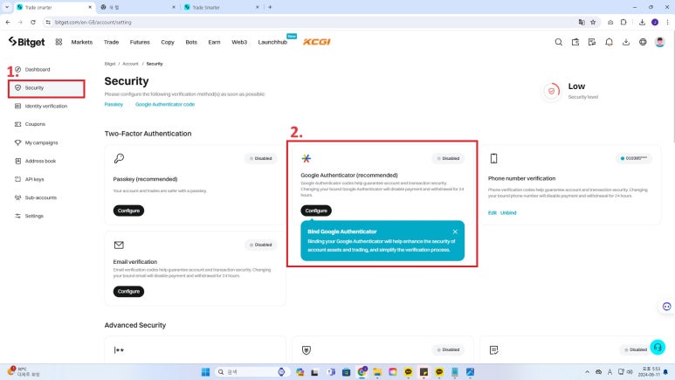The image size is (675, 380).
Task: Reload the page with browser refresh button
Action: coord(32,22)
